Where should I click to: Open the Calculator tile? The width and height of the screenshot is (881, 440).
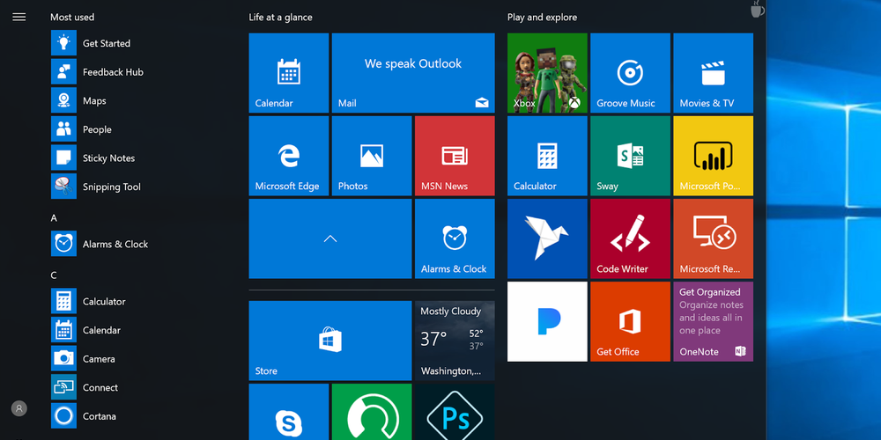547,156
